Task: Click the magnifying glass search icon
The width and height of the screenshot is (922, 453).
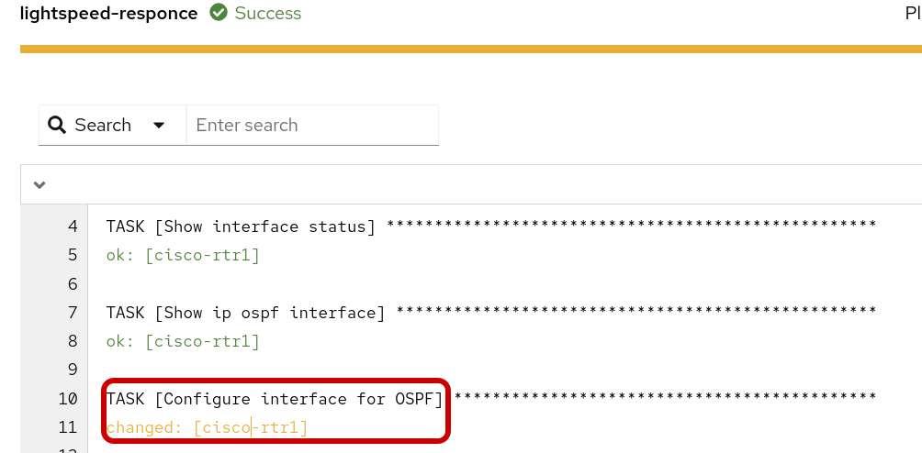Action: click(x=57, y=126)
